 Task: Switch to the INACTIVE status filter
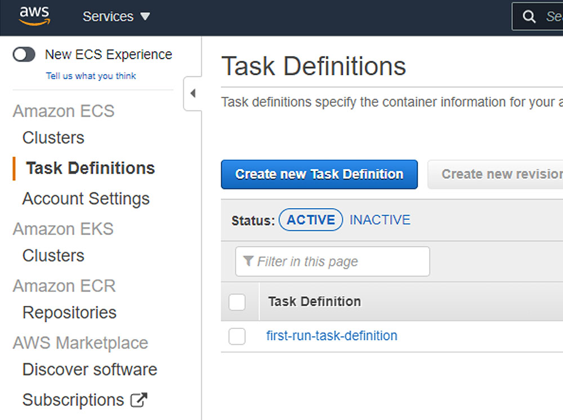(380, 220)
